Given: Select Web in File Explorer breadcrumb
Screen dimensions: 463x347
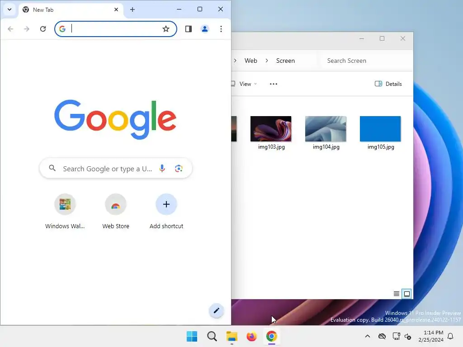Looking at the screenshot, I should tap(250, 61).
